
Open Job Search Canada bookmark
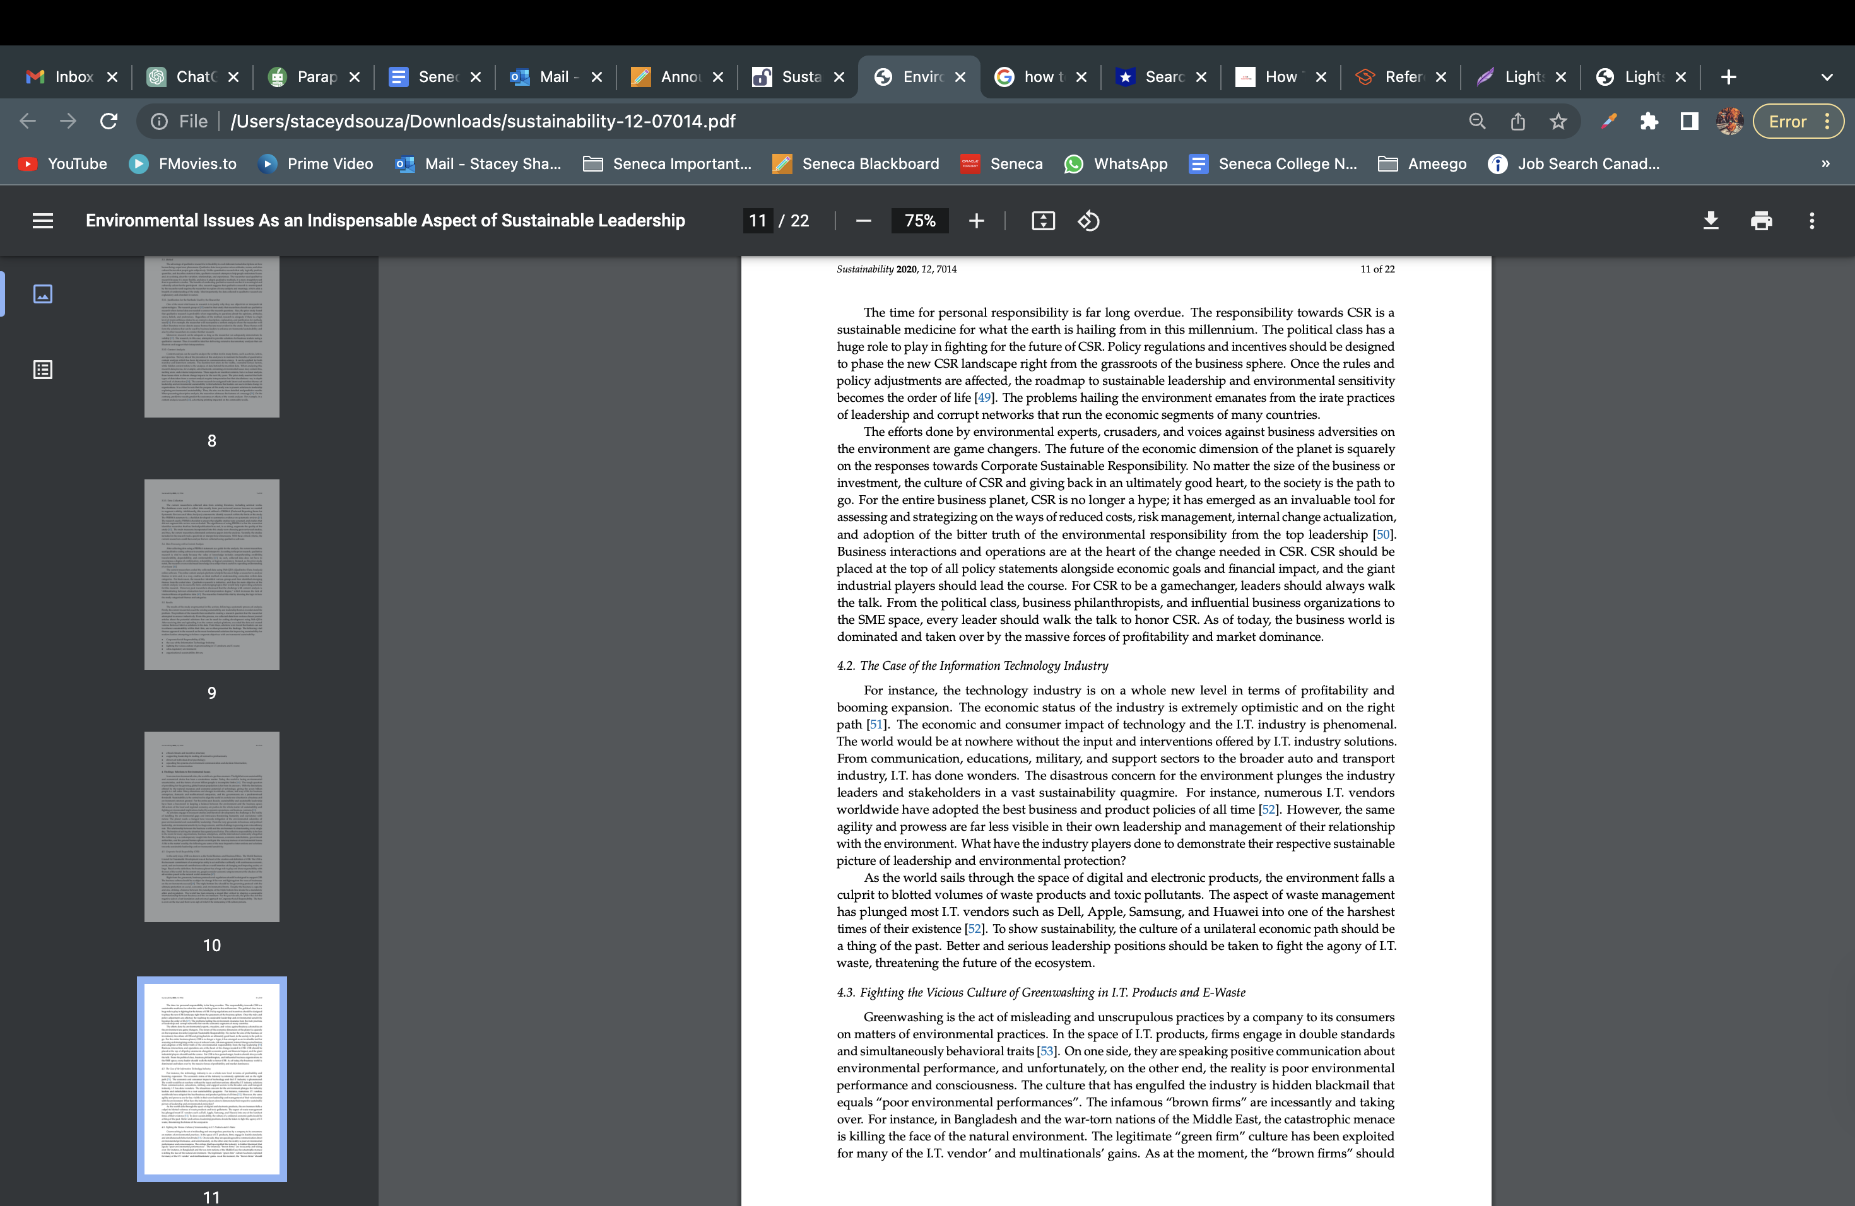tap(1574, 163)
